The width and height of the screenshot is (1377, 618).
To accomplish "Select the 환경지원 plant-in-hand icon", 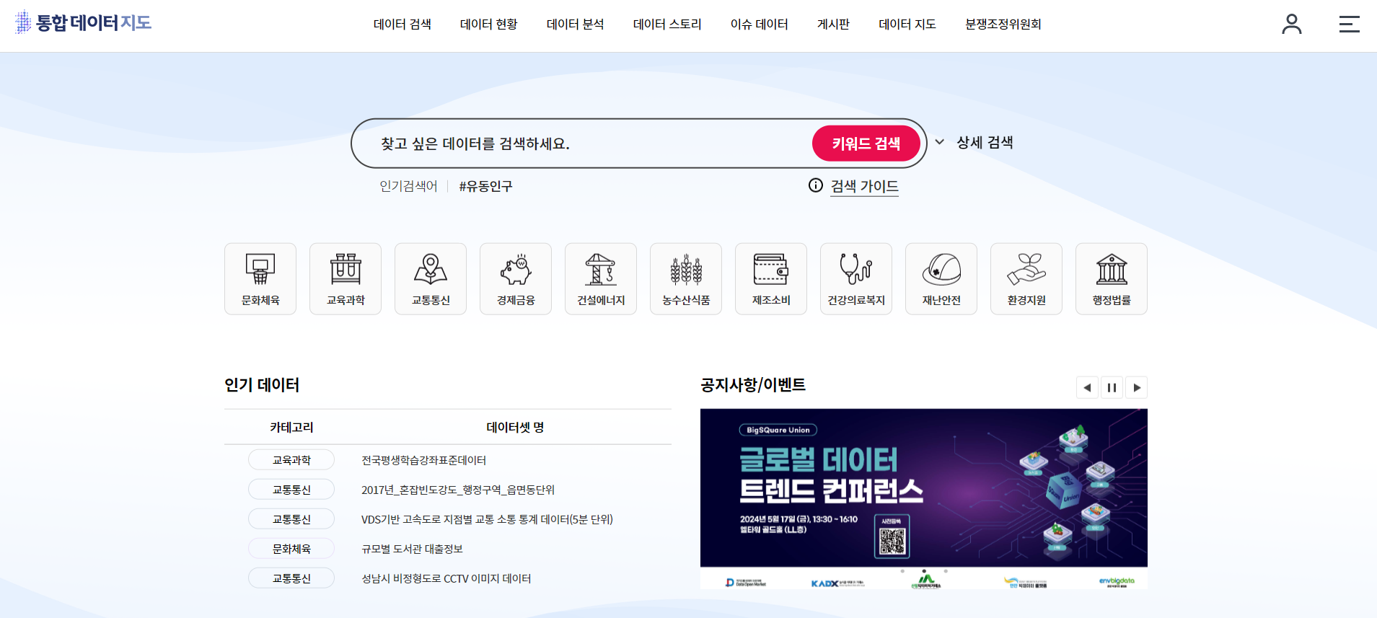I will pos(1026,278).
